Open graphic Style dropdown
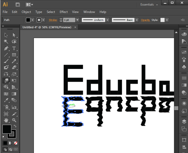 click(x=167, y=20)
